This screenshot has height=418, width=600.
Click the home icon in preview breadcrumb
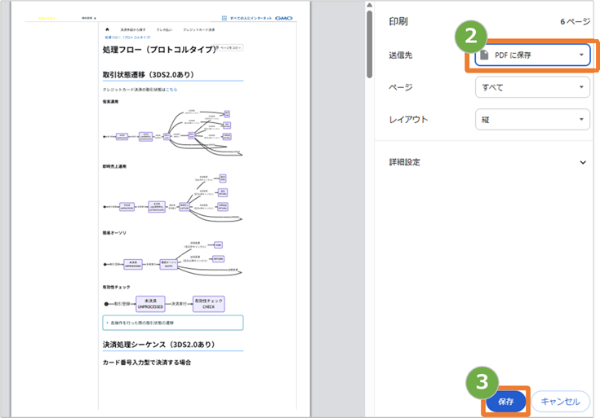pyautogui.click(x=107, y=29)
